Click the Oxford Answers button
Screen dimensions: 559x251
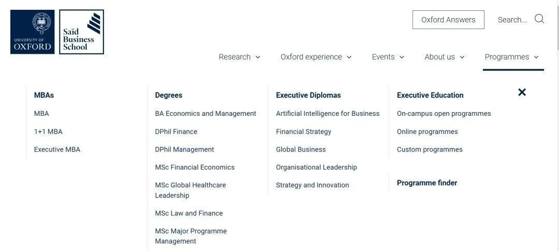(448, 20)
